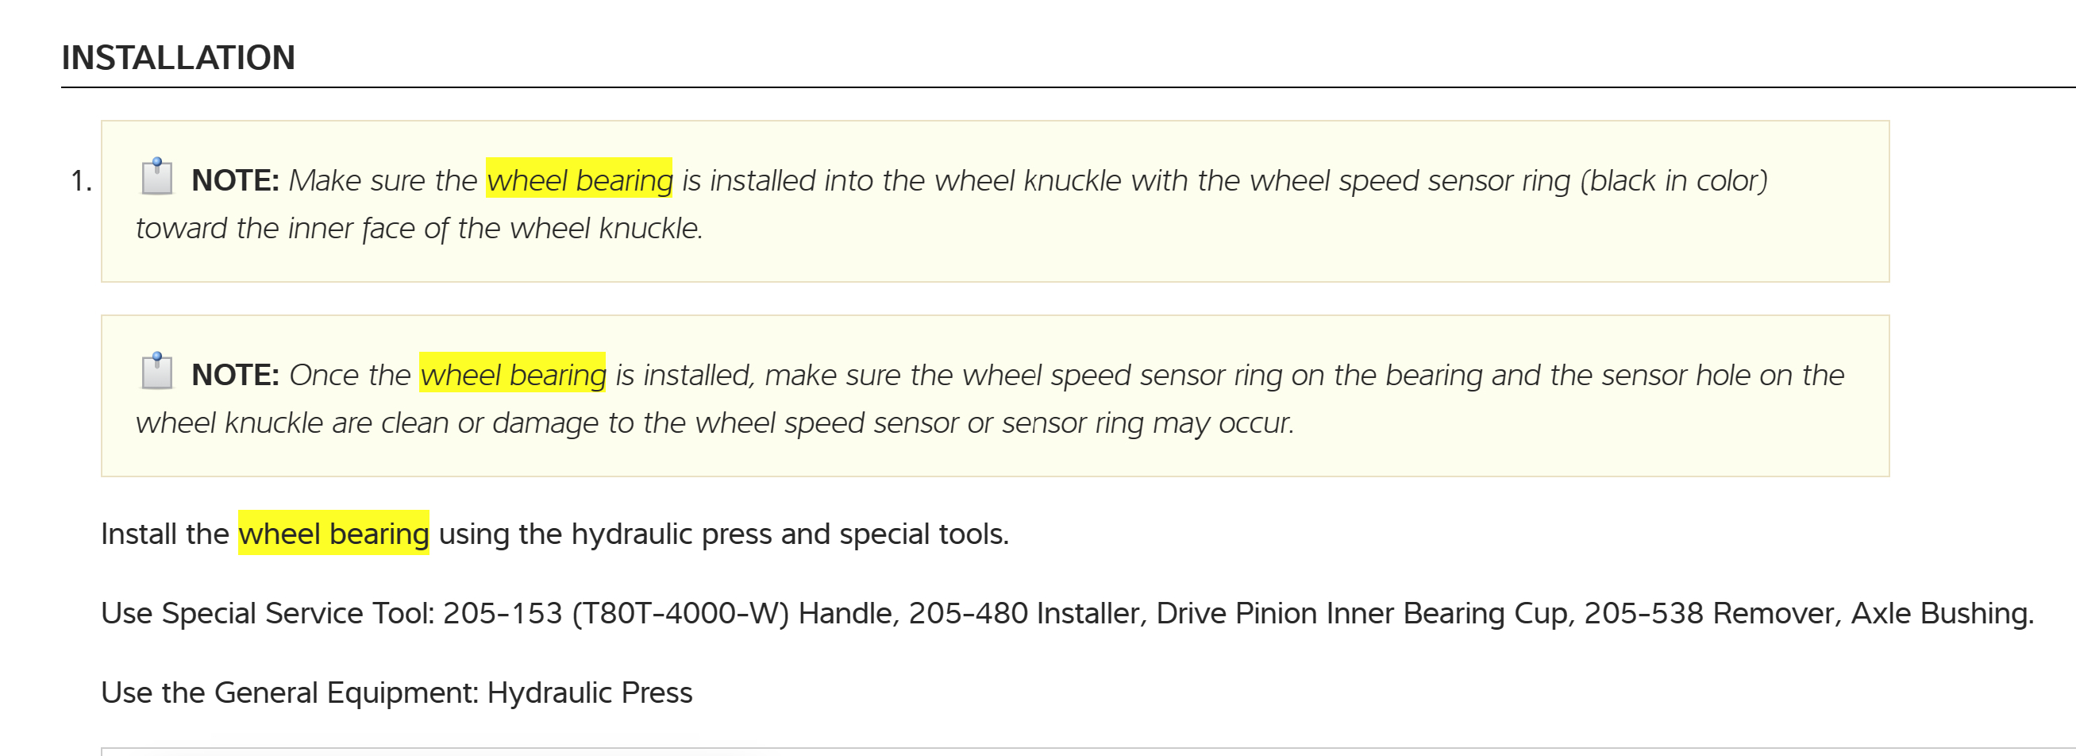Click 'Hydraulic Press' in General Equipment line
2076x756 pixels.
589,692
